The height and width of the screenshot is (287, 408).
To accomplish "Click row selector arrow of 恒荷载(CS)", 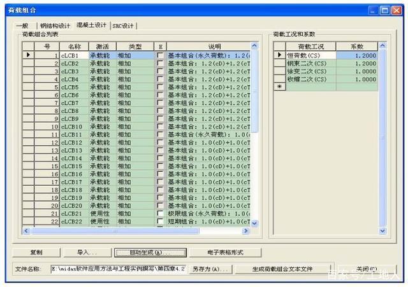I will tap(280, 55).
